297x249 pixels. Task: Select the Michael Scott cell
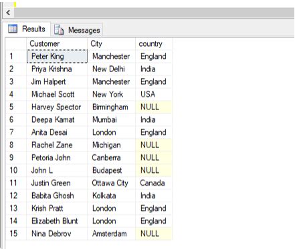(x=57, y=94)
